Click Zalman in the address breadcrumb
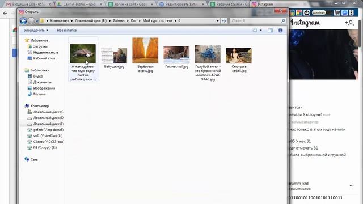 119,20
